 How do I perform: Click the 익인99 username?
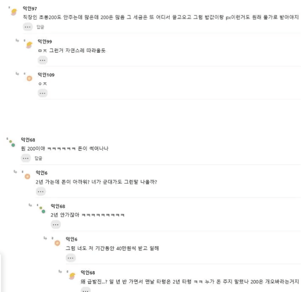click(x=45, y=42)
